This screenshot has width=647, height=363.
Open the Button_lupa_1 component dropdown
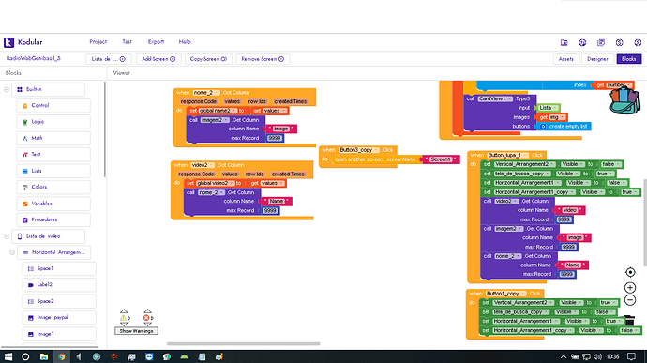tap(507, 155)
